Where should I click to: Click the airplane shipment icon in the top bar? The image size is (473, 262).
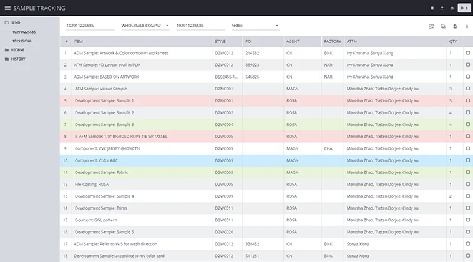[452, 8]
